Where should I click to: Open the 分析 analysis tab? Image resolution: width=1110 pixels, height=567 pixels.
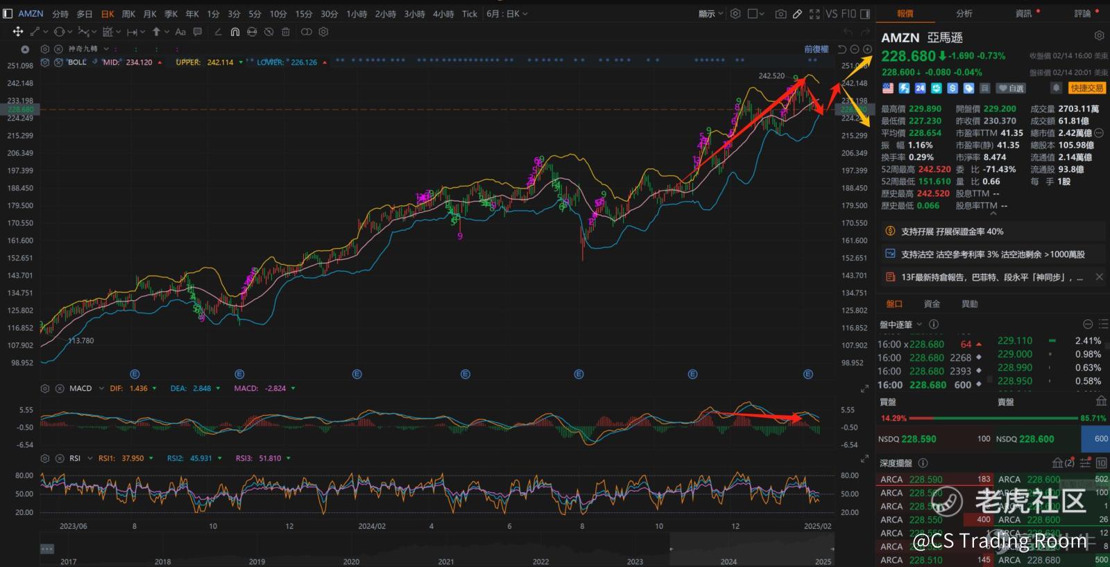pos(964,13)
